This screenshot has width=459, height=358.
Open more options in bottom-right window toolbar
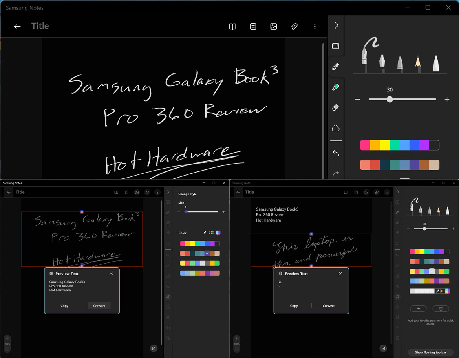(387, 192)
